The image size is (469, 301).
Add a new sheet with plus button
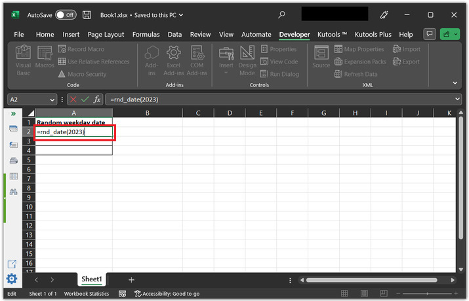[x=131, y=280]
